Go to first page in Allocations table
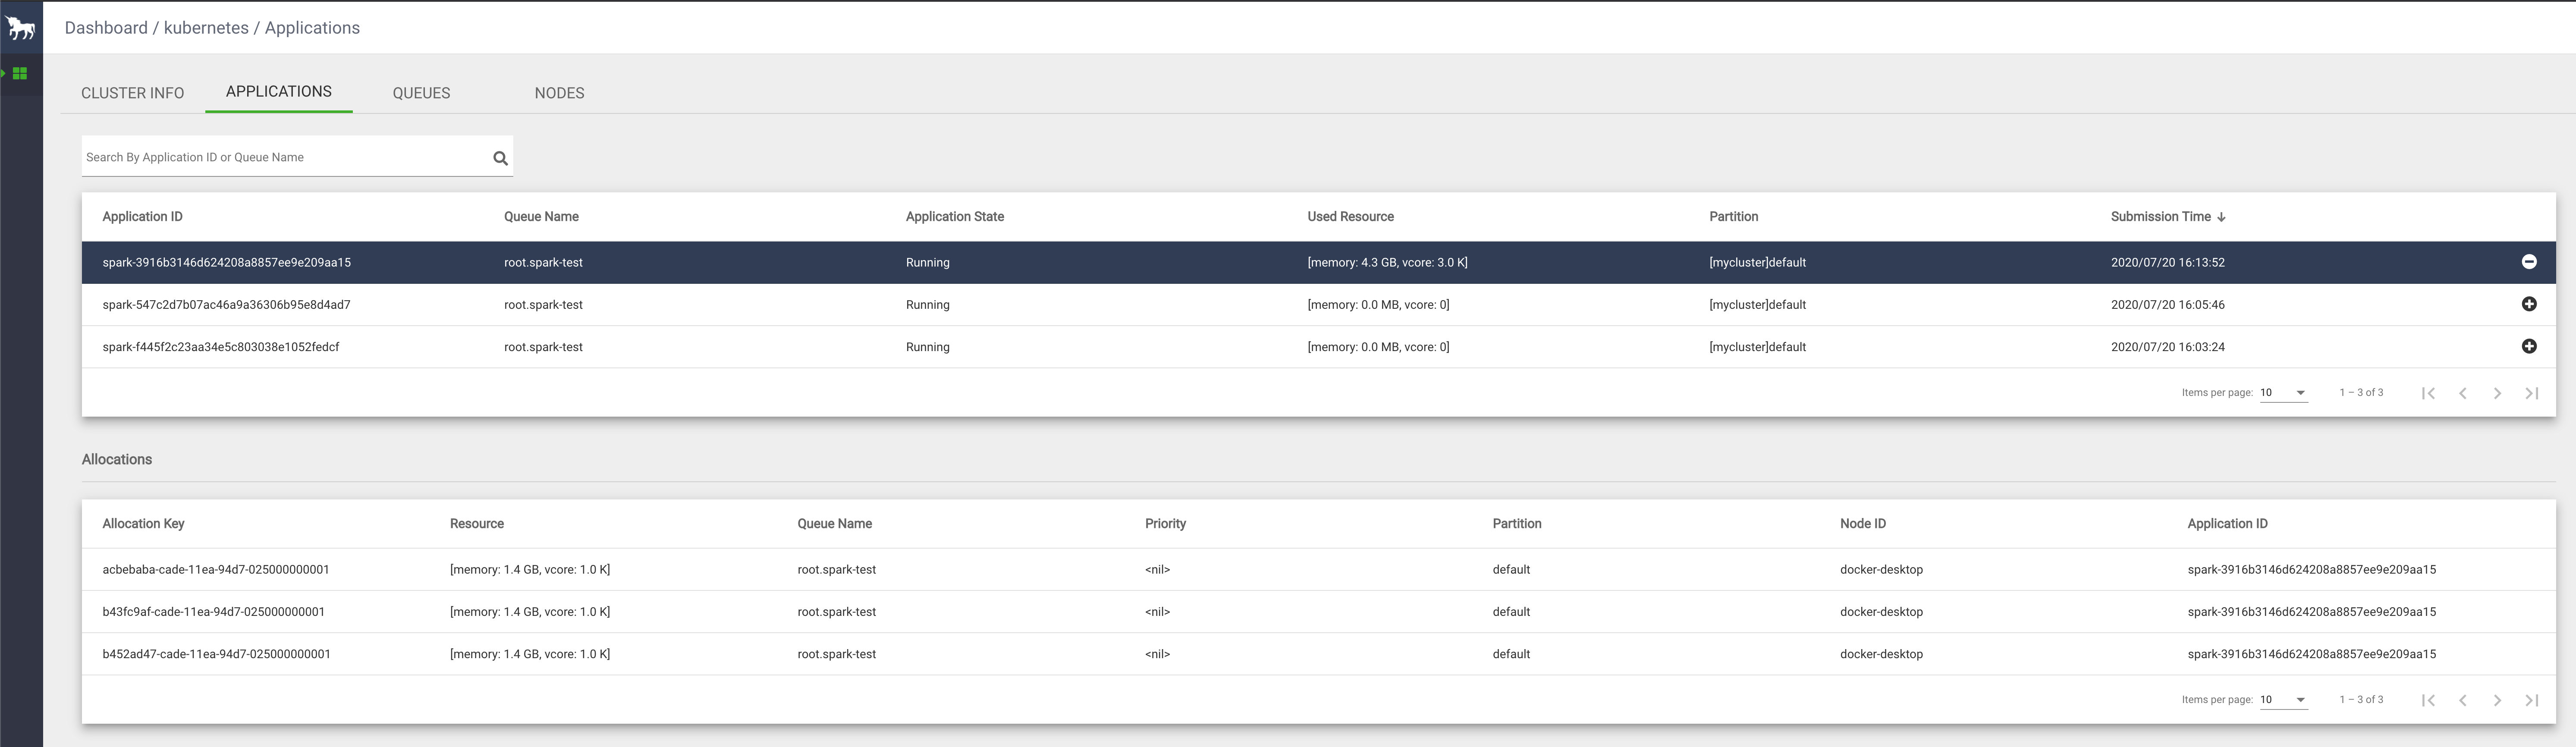The width and height of the screenshot is (2576, 747). coord(2428,700)
